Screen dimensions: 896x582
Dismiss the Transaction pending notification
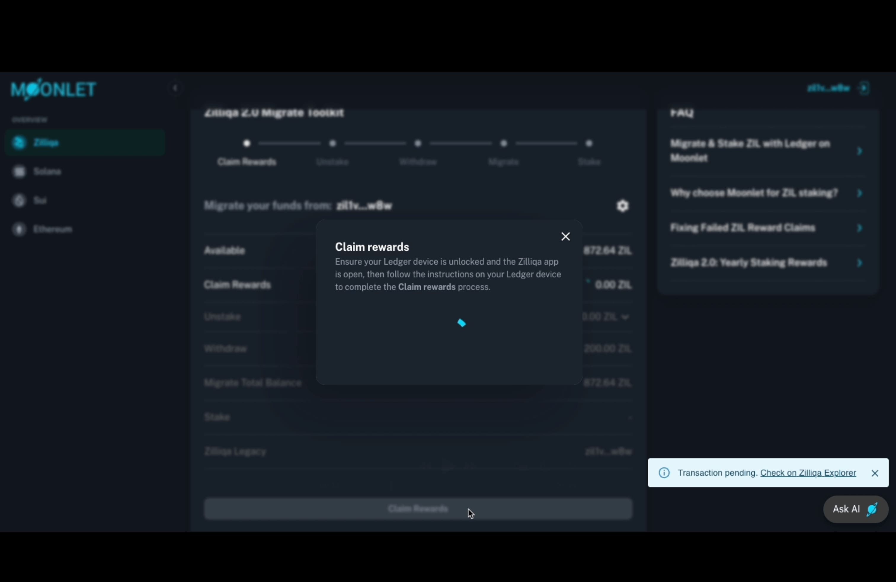click(875, 473)
